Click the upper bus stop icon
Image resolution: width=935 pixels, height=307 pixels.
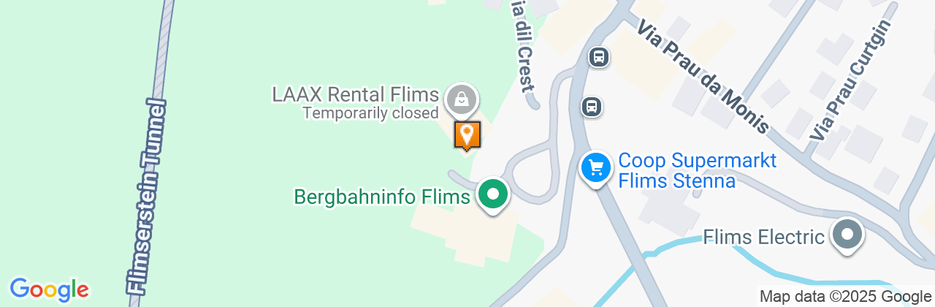coord(598,57)
